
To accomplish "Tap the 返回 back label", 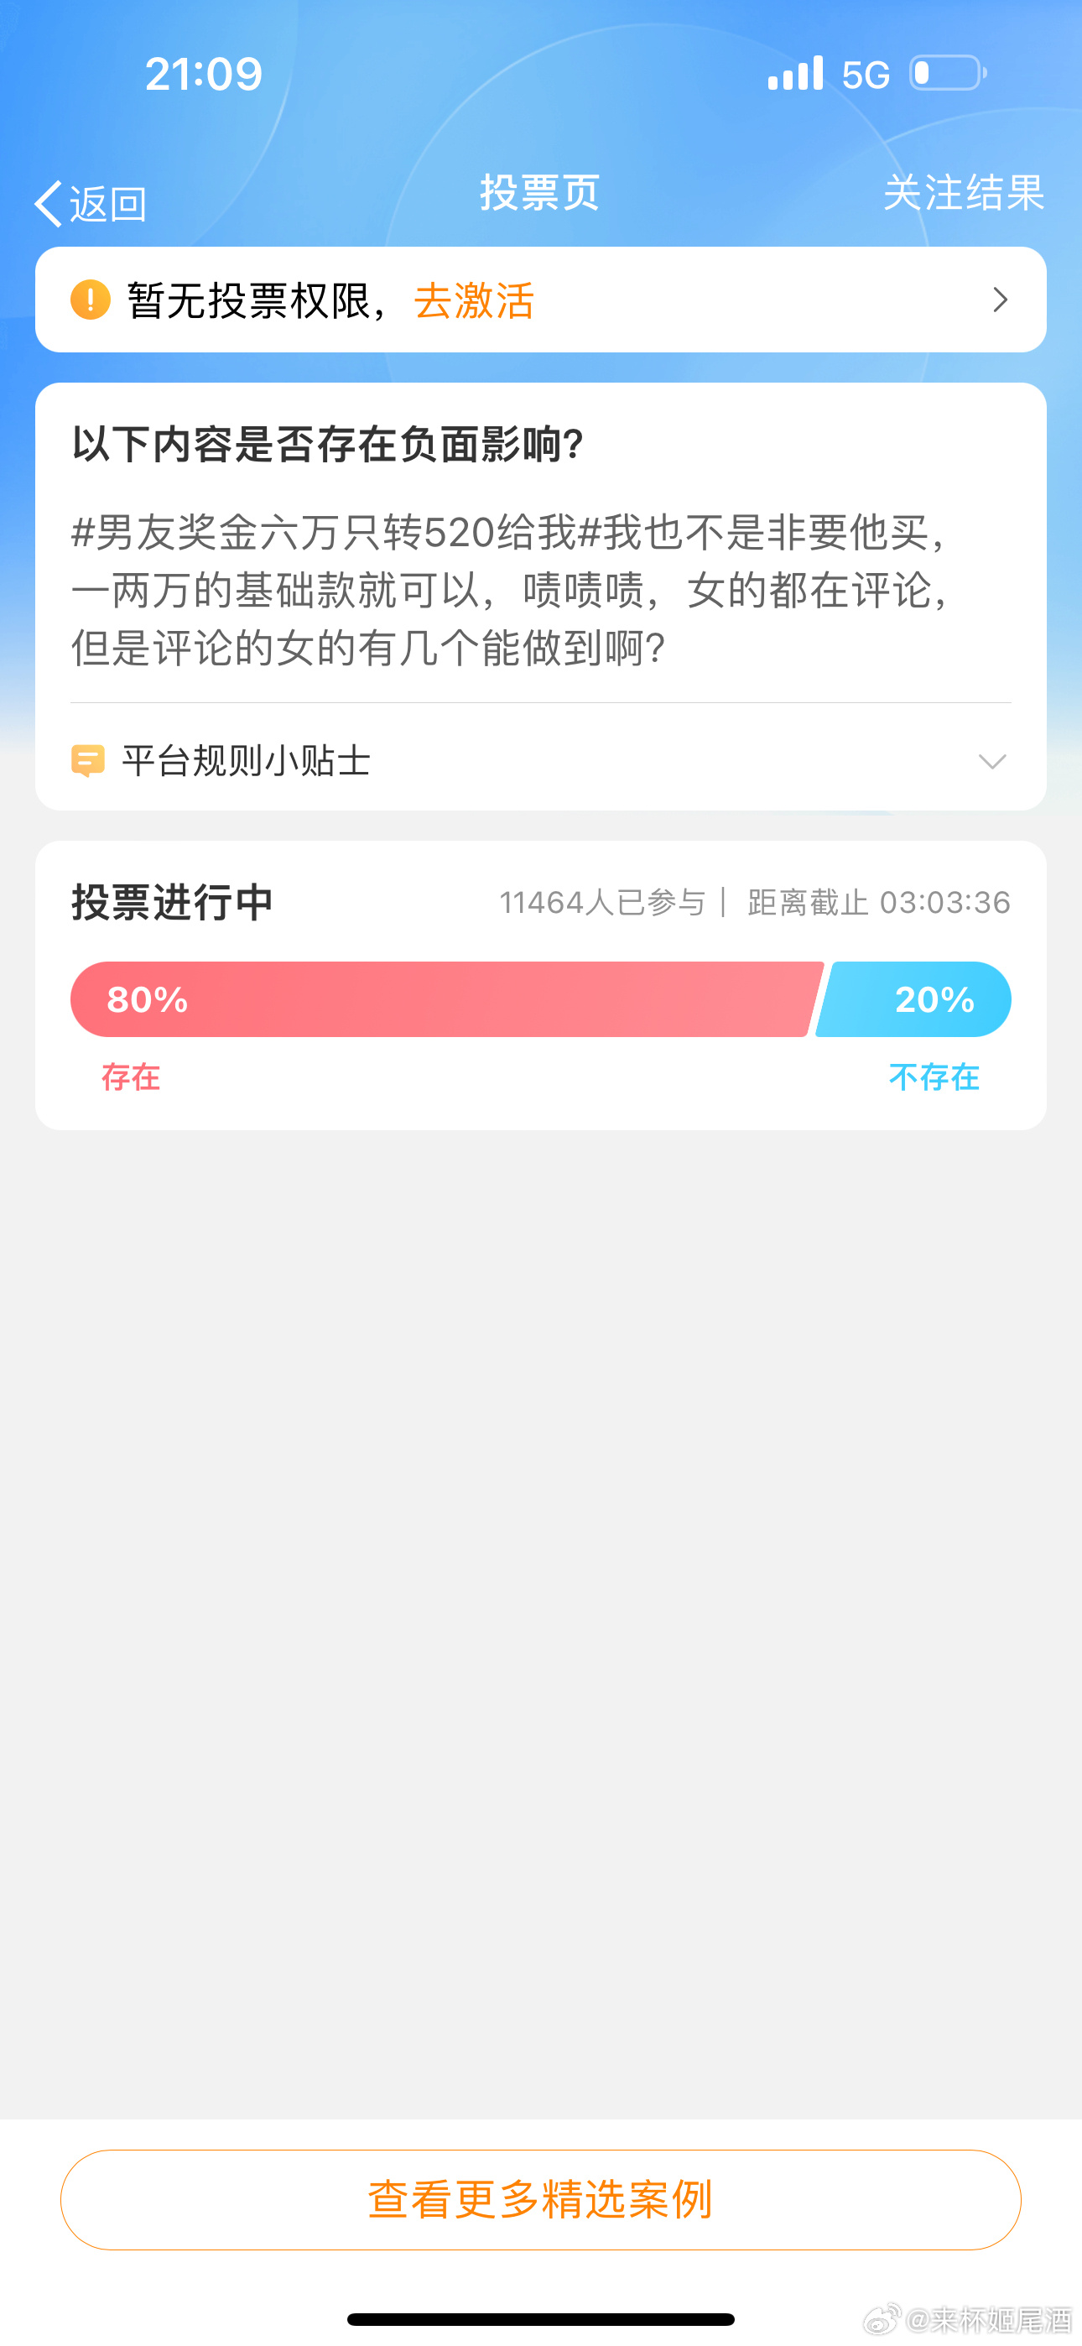I will [x=108, y=204].
